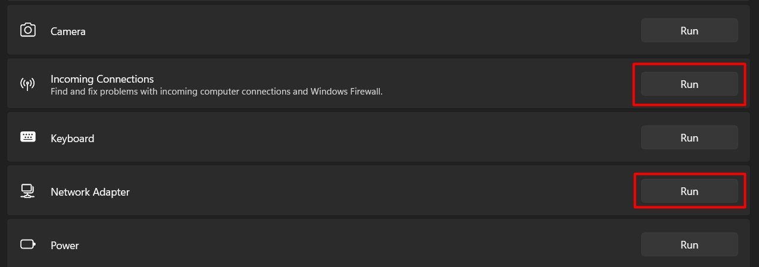
Task: Run the Network Adapter troubleshooter
Action: (689, 191)
